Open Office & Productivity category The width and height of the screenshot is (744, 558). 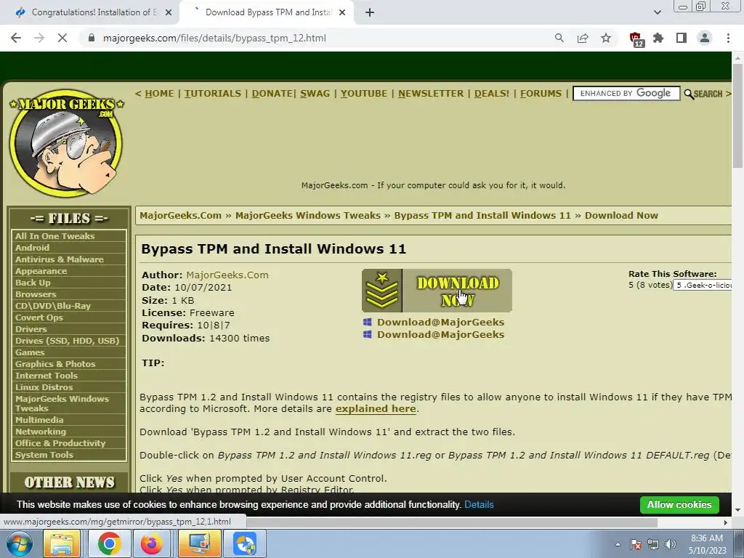(x=60, y=443)
